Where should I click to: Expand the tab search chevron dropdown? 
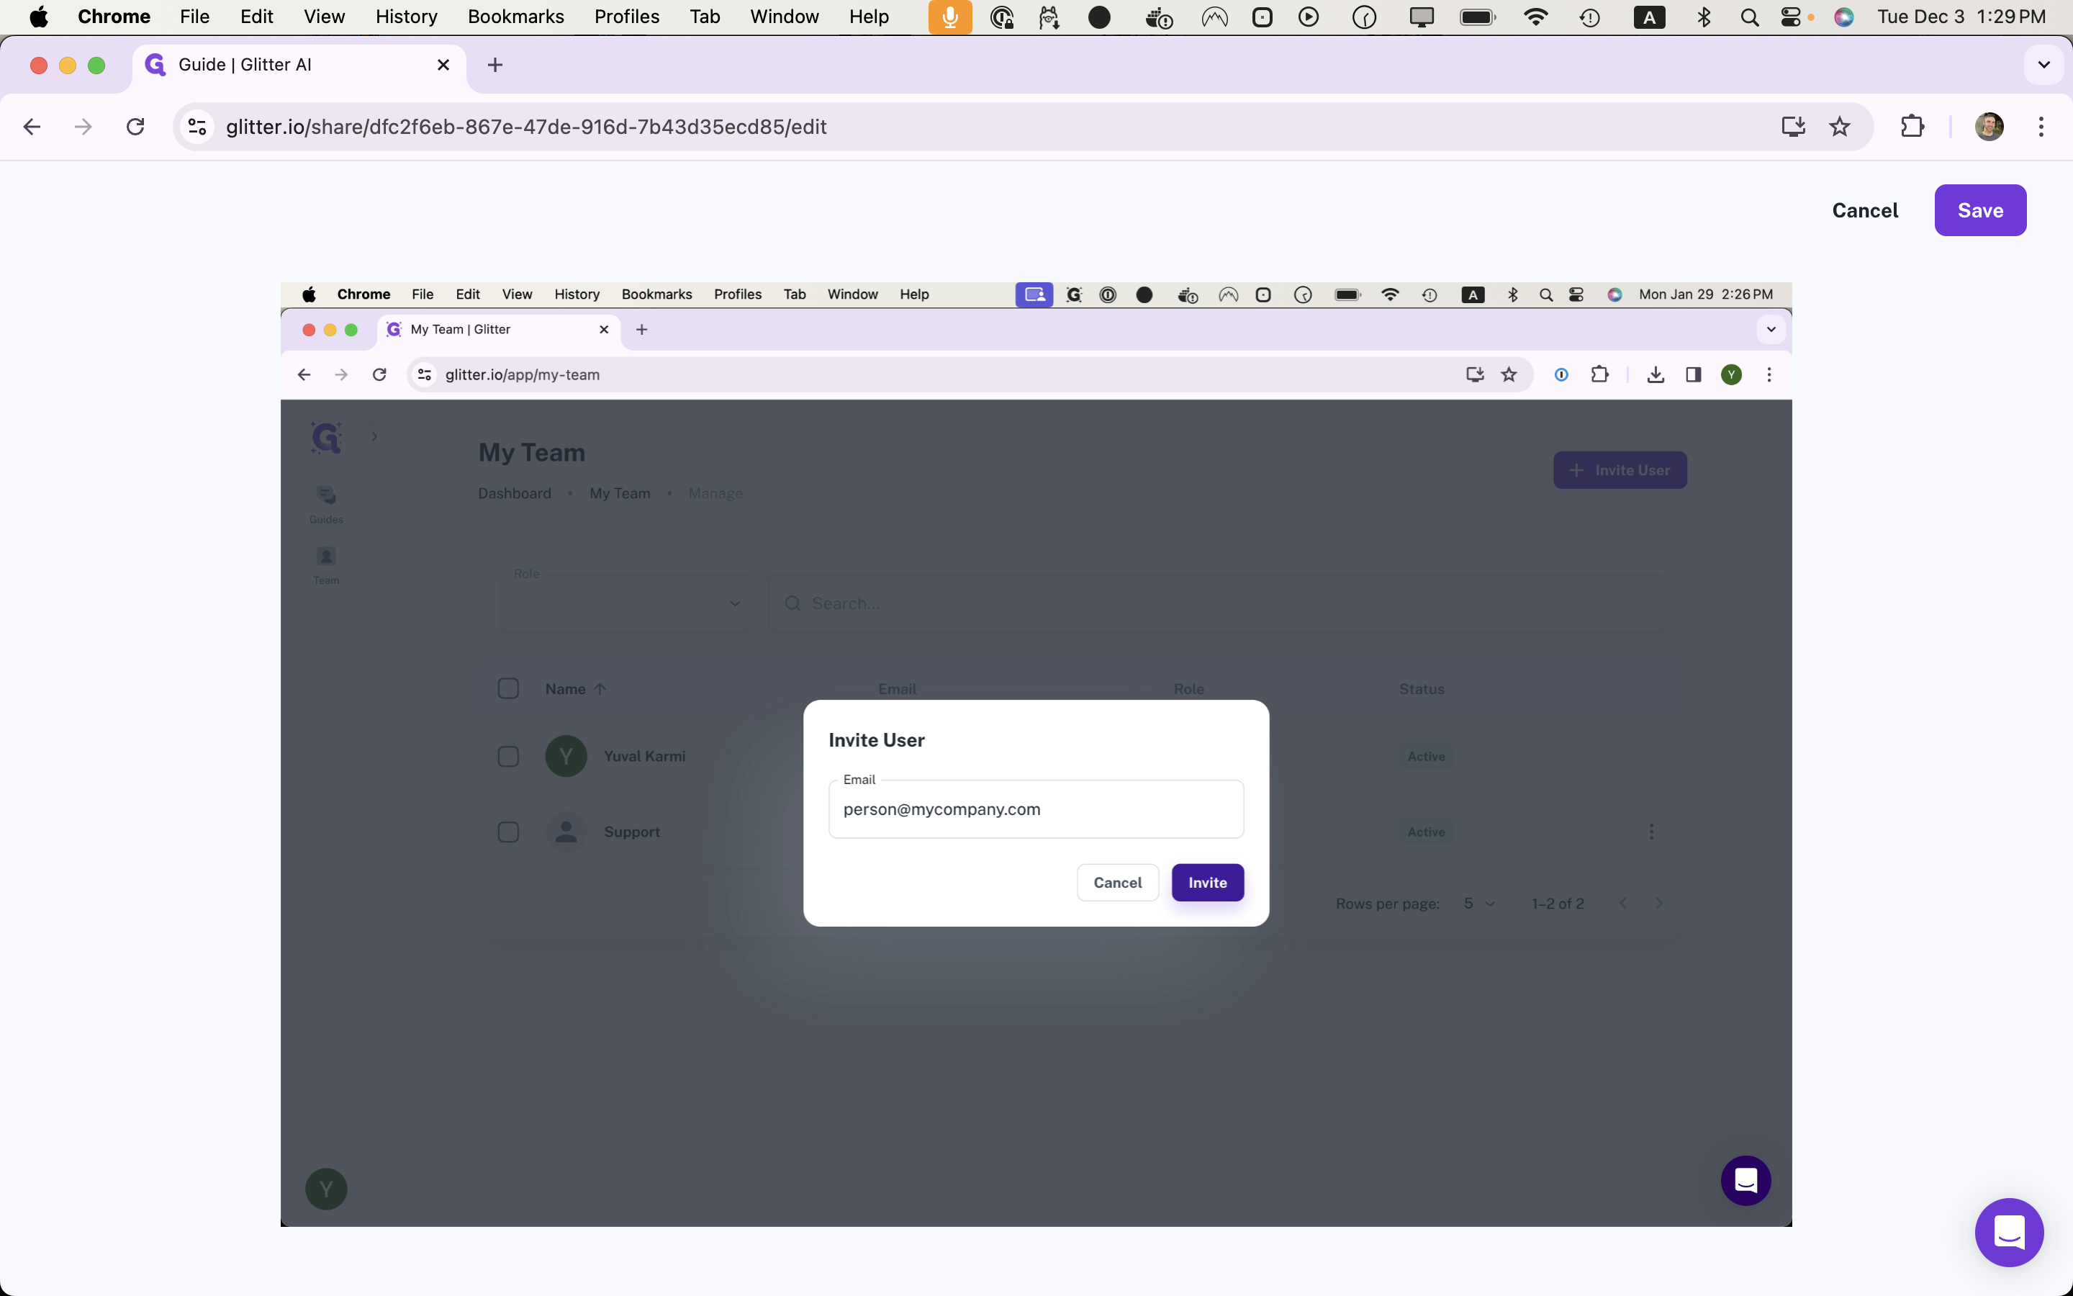point(2044,65)
